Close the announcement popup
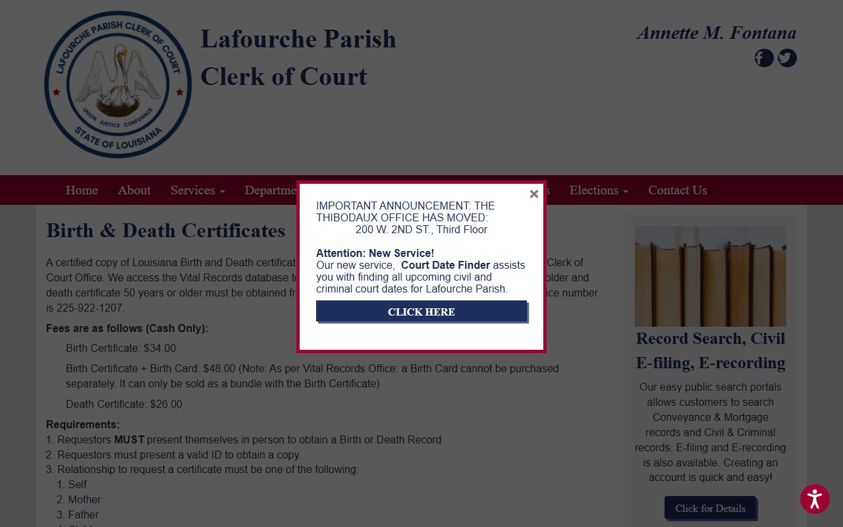 tap(534, 194)
